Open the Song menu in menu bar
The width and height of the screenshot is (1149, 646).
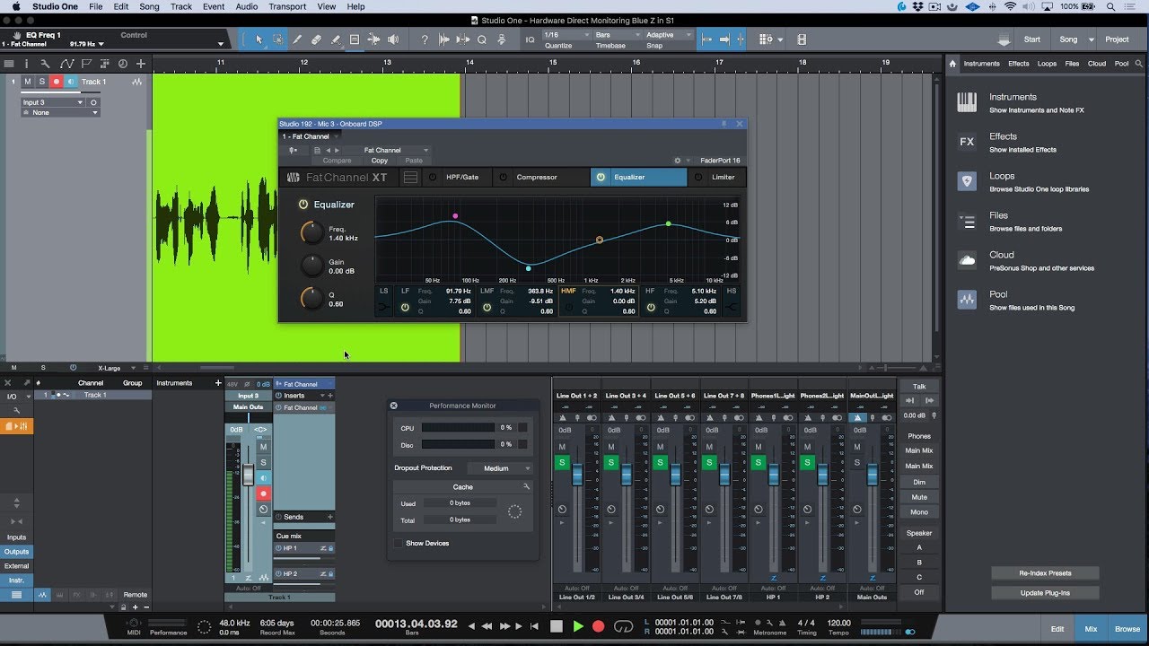click(x=149, y=6)
